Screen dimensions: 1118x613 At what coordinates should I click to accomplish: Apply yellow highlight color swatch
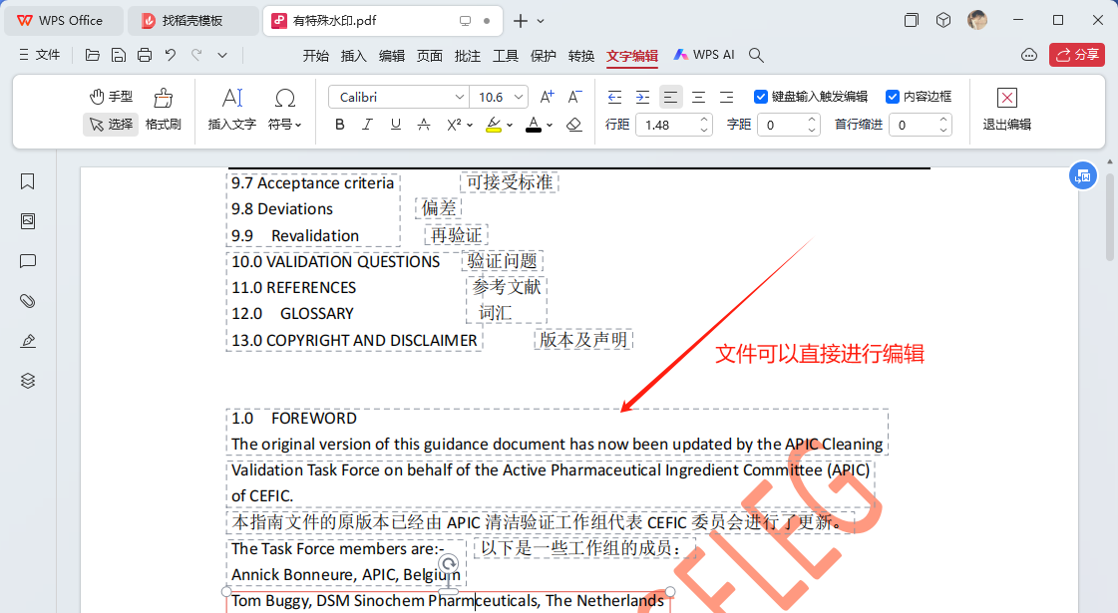tap(494, 125)
